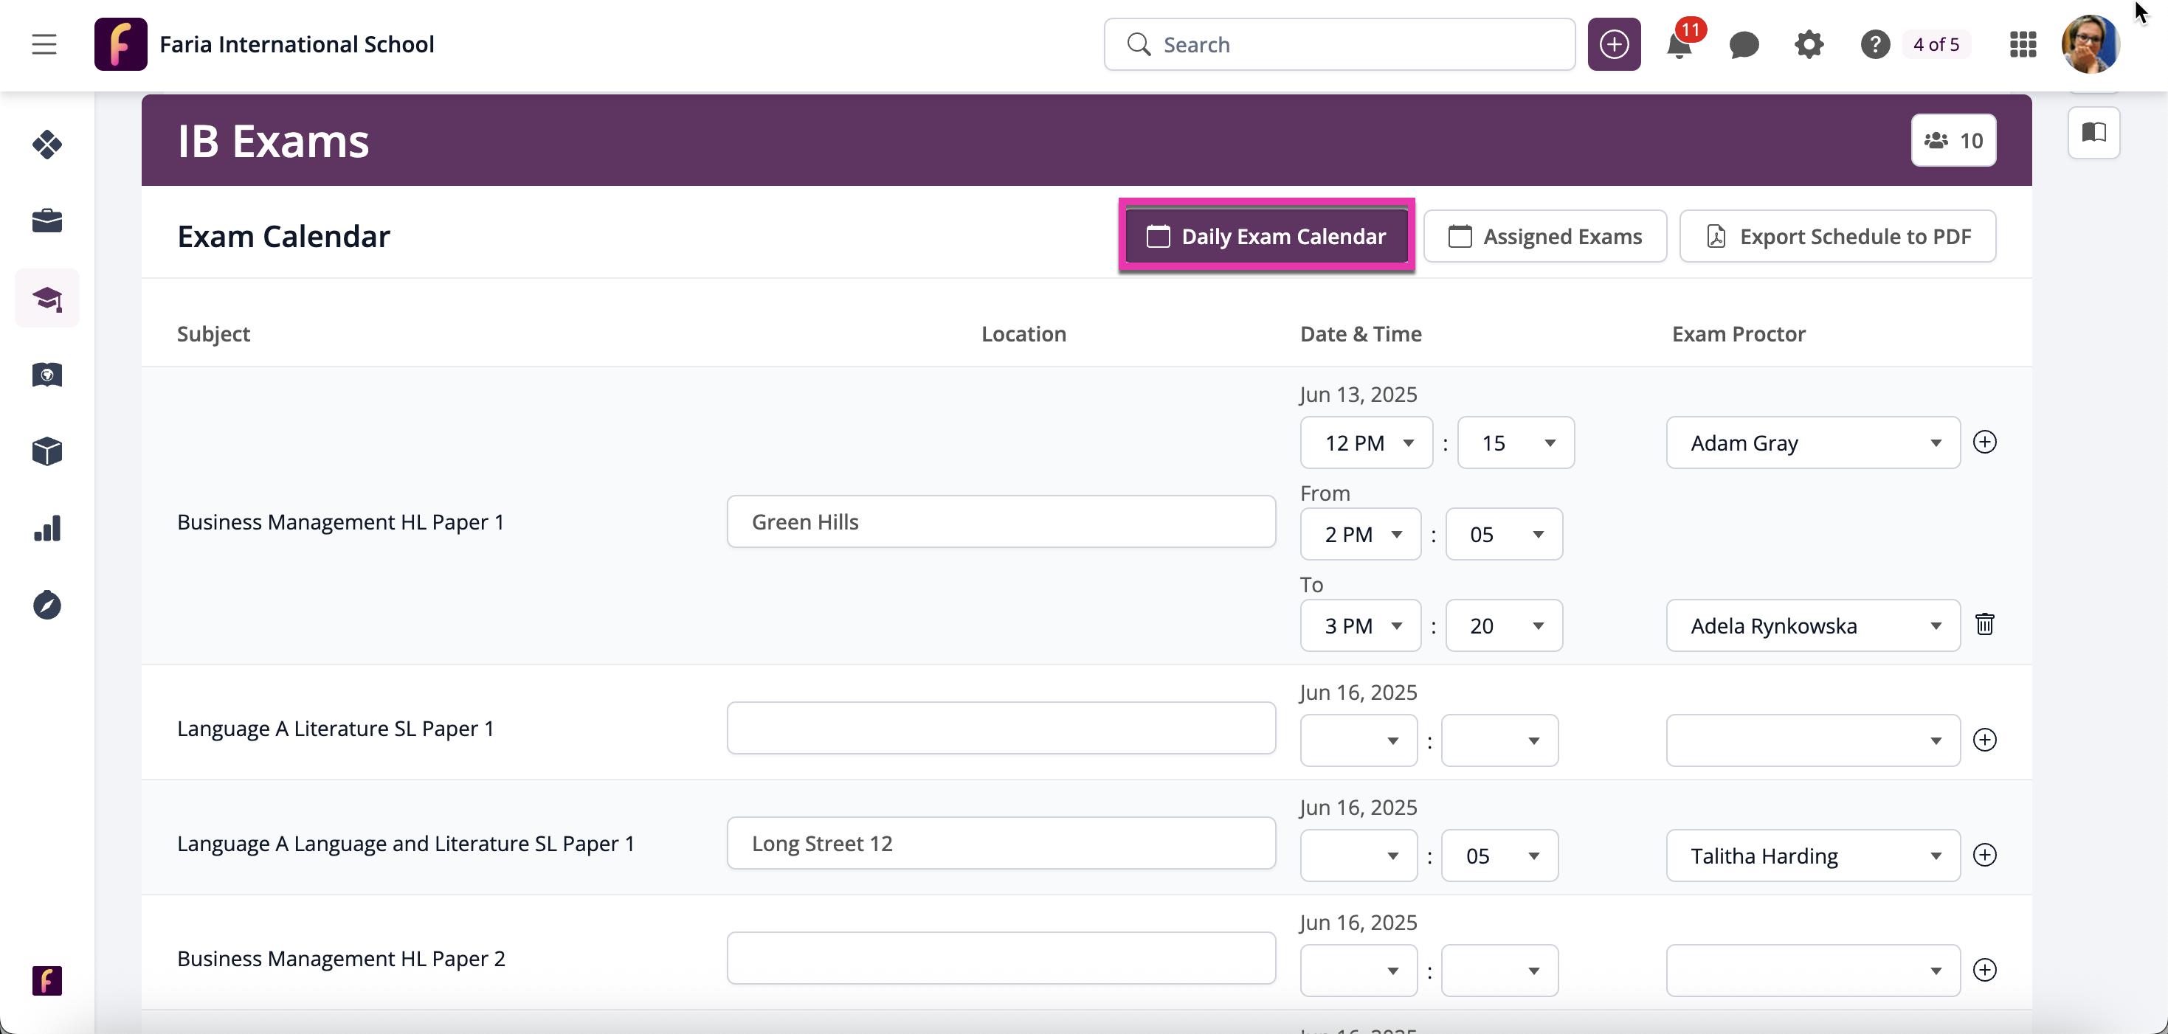Open settings gear in top bar
This screenshot has width=2168, height=1034.
point(1809,44)
